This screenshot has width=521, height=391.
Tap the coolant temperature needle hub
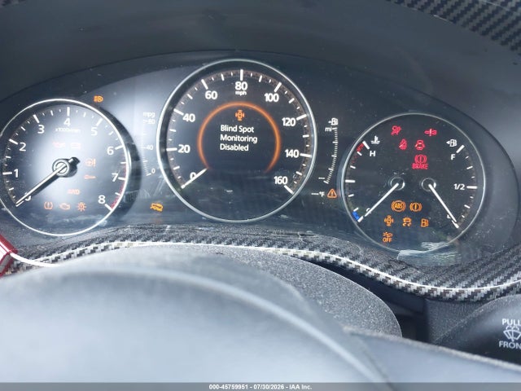(x=396, y=184)
